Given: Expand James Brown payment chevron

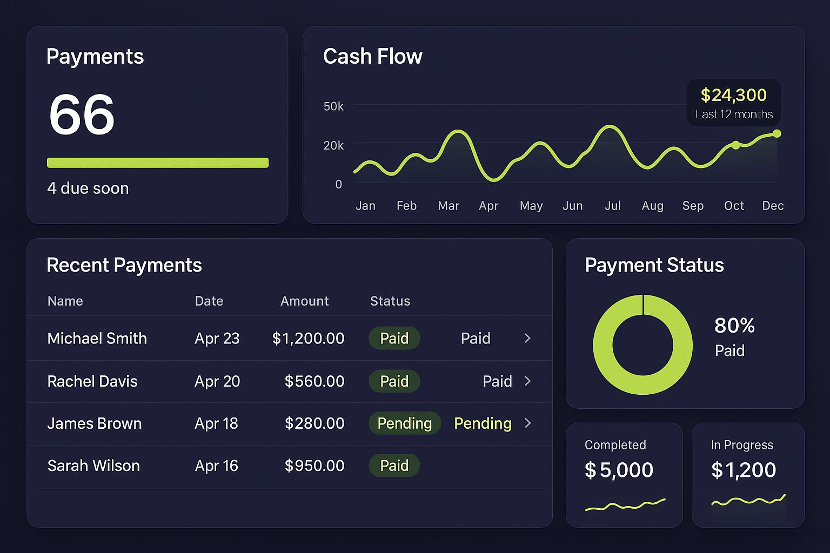Looking at the screenshot, I should (527, 423).
